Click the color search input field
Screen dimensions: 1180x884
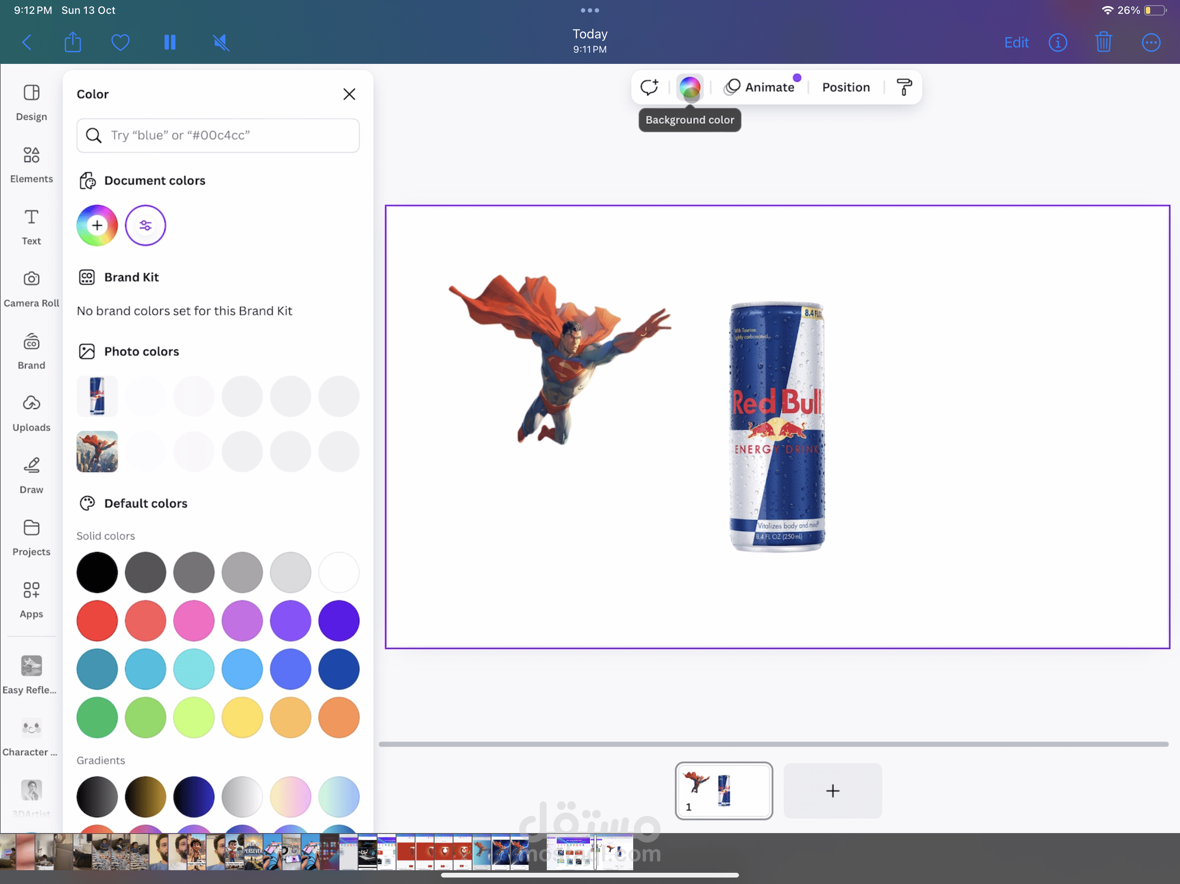pos(218,136)
